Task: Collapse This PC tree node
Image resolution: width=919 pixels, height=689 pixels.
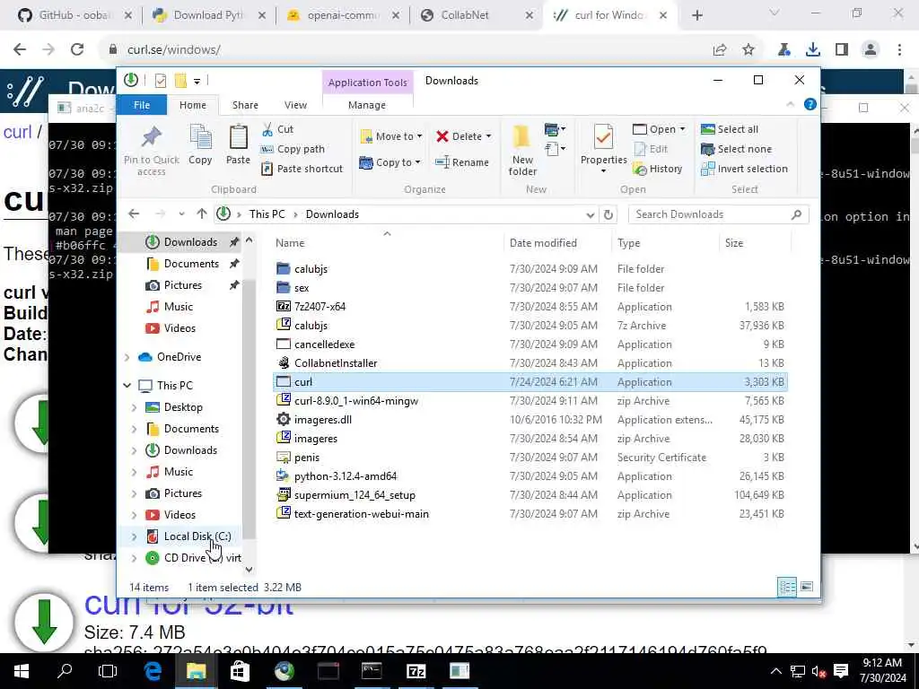Action: 127,386
